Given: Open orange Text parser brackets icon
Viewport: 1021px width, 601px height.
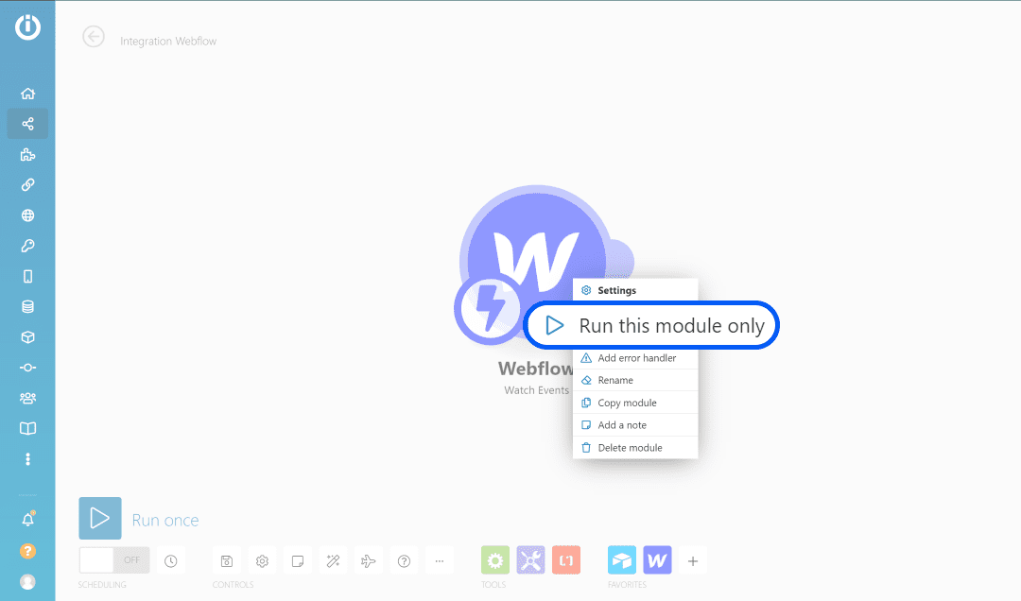Looking at the screenshot, I should [x=566, y=560].
